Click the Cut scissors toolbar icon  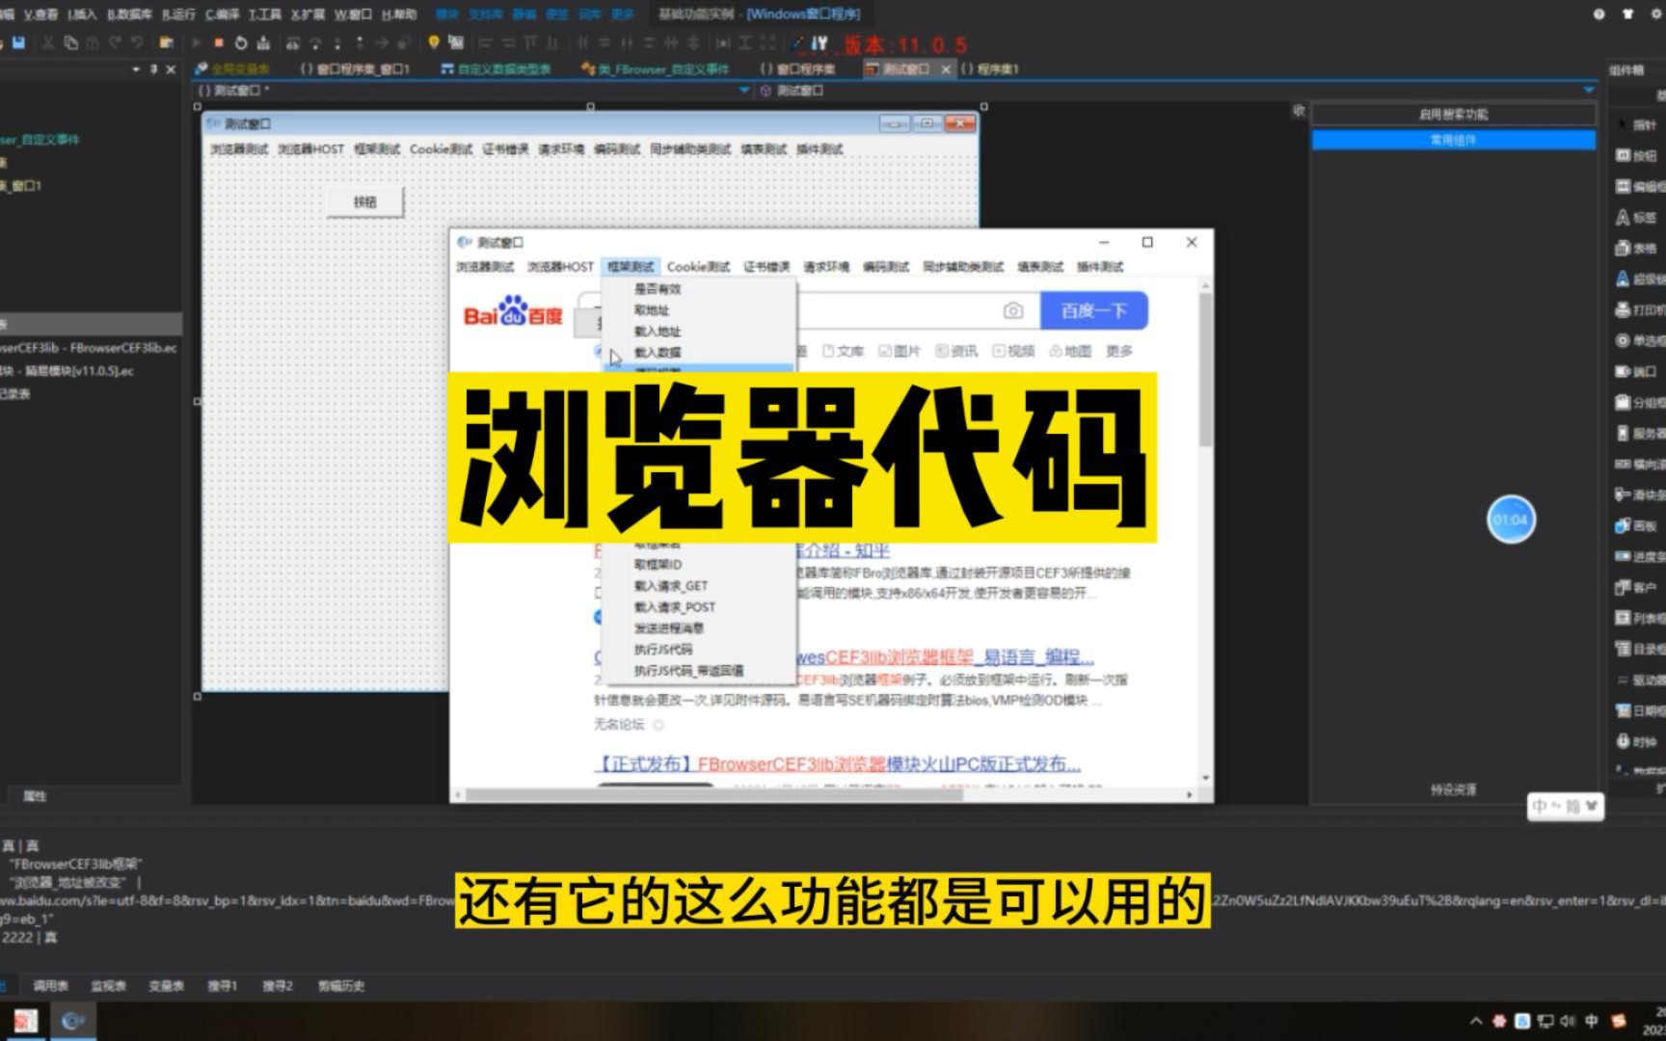pyautogui.click(x=46, y=42)
